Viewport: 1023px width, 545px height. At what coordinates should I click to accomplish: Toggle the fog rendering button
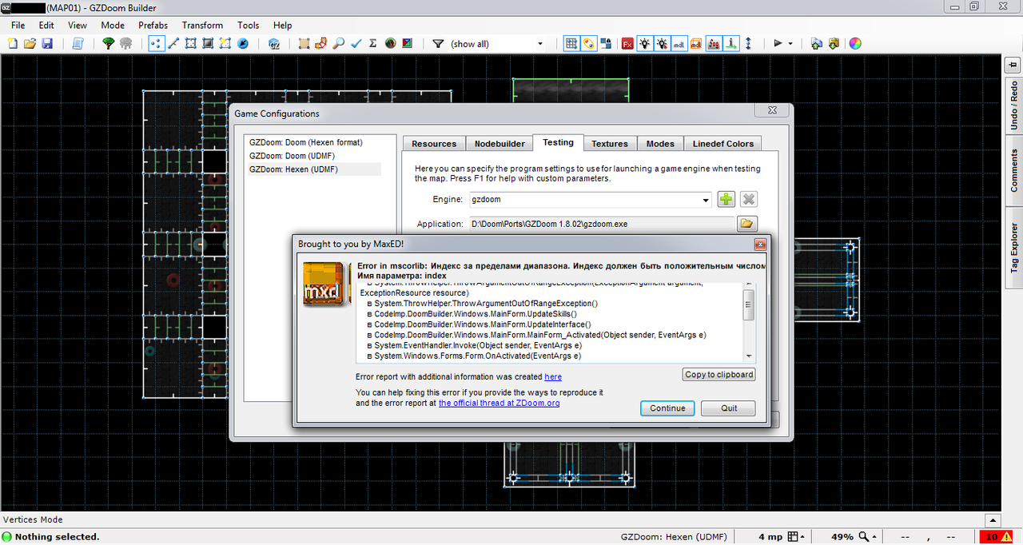click(714, 44)
